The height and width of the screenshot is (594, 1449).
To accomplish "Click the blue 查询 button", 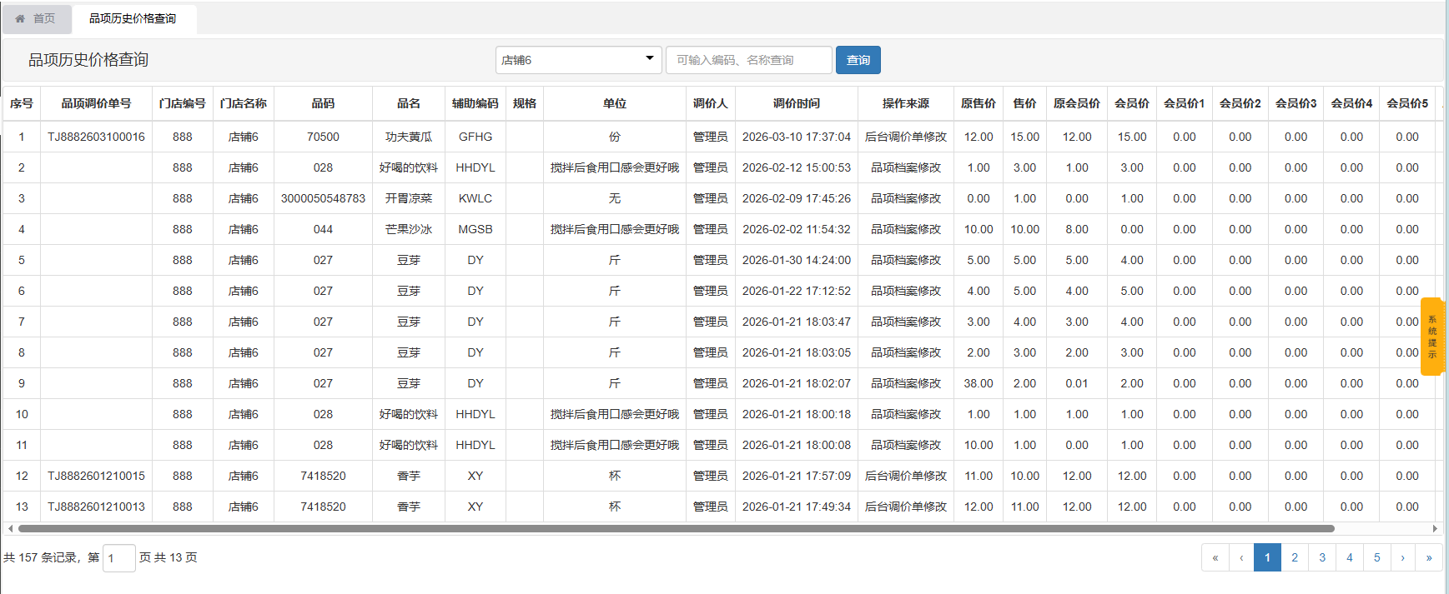I will [x=858, y=60].
